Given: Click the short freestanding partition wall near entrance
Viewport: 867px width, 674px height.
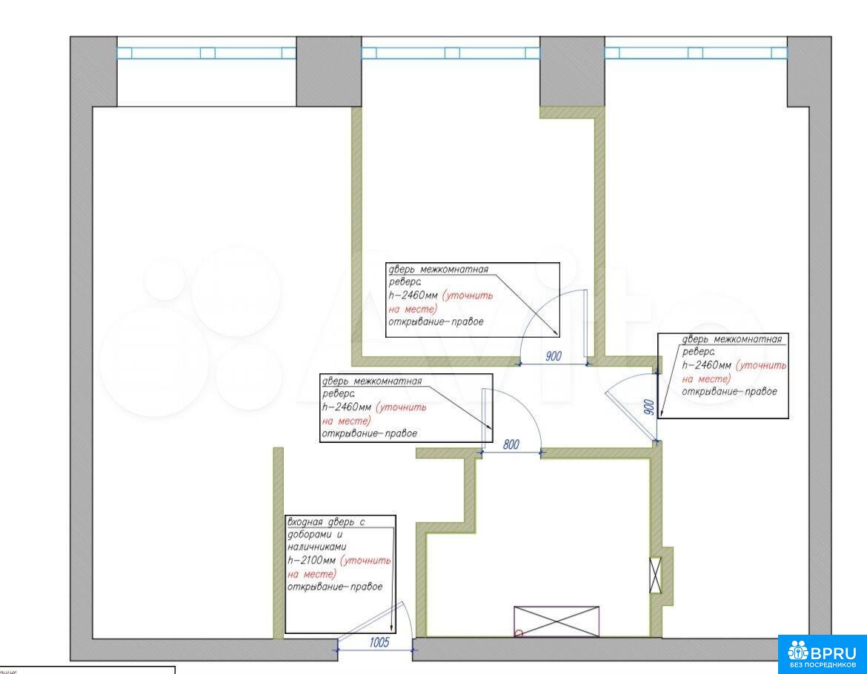Looking at the screenshot, I should pyautogui.click(x=278, y=542).
